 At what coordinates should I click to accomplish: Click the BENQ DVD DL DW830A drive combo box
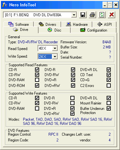coord(40,15)
